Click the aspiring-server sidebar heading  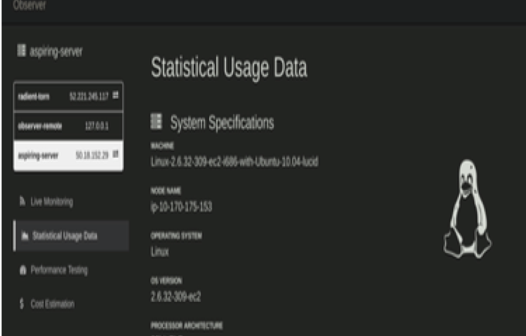(x=56, y=51)
